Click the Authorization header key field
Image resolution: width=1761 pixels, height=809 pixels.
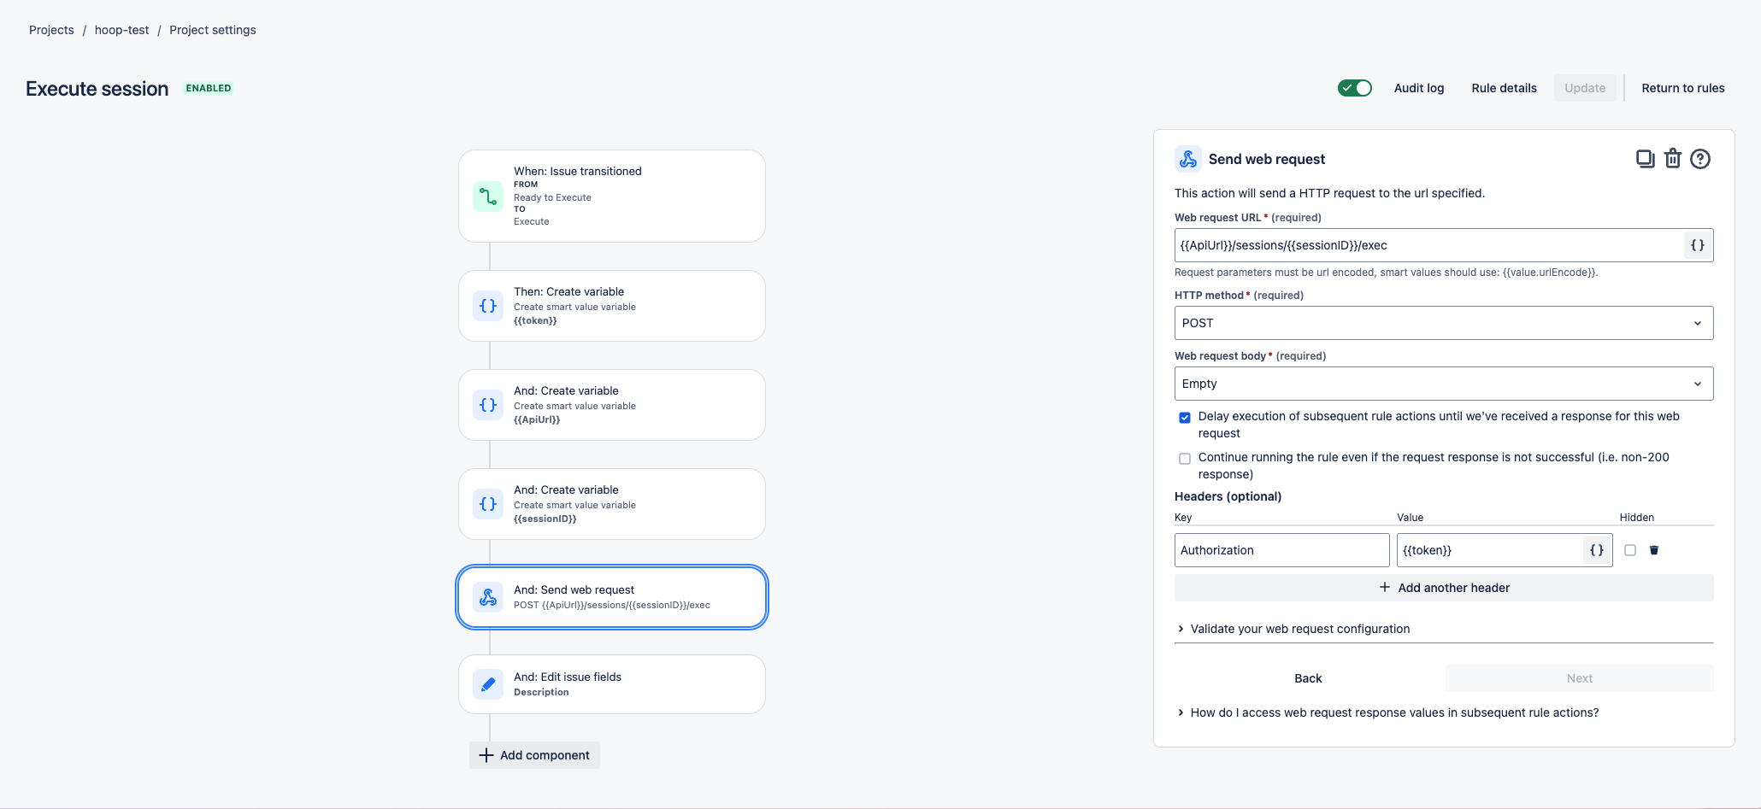1281,550
